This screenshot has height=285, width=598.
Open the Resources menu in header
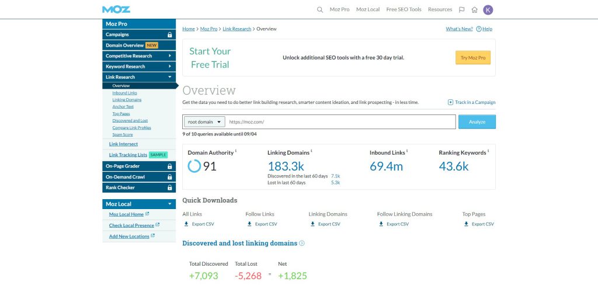click(440, 9)
